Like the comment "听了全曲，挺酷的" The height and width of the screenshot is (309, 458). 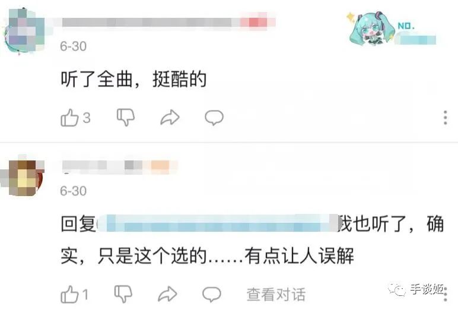[69, 118]
